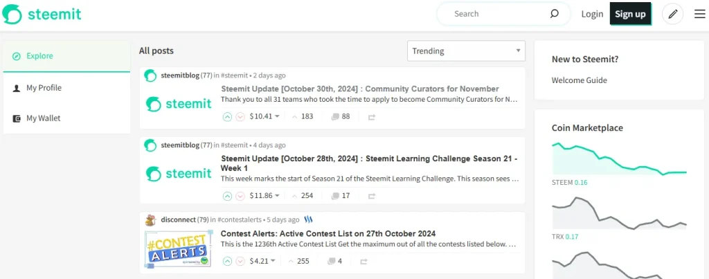This screenshot has height=279, width=709.
Task: Click the blue Steem badge beside 5 days ago
Action: (x=308, y=219)
